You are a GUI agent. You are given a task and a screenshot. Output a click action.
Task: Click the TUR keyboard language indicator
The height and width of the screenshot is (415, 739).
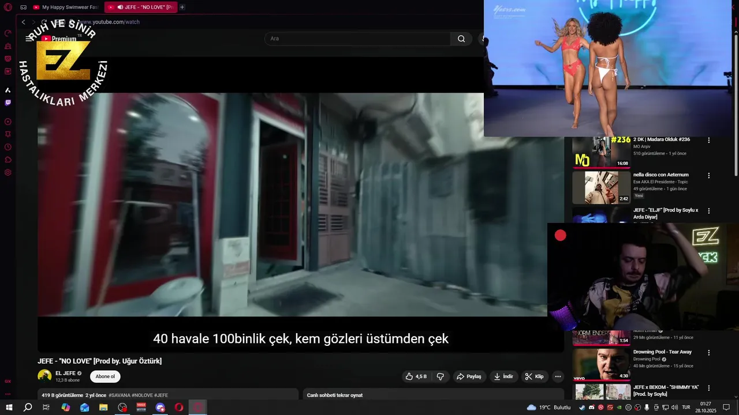(x=686, y=408)
